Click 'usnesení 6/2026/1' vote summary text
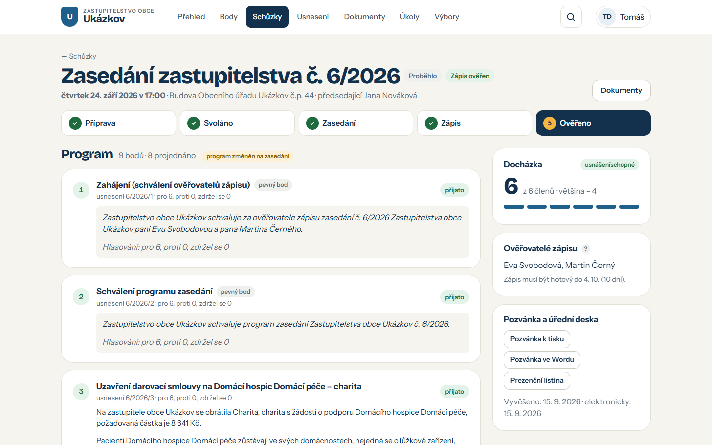The image size is (712, 445). tap(164, 197)
